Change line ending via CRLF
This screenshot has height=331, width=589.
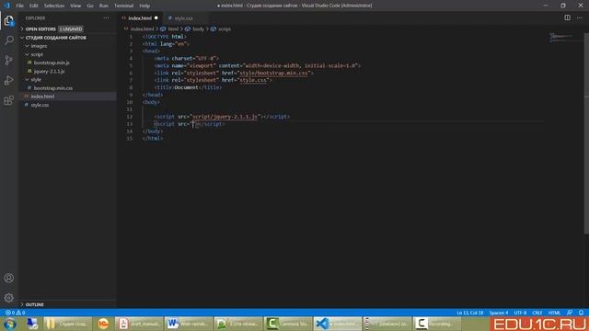(x=537, y=313)
